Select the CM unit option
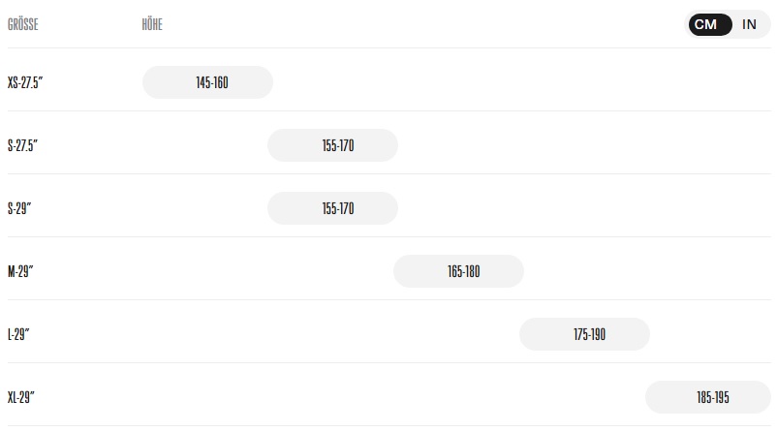Screen dimensions: 777x432 [x=706, y=25]
